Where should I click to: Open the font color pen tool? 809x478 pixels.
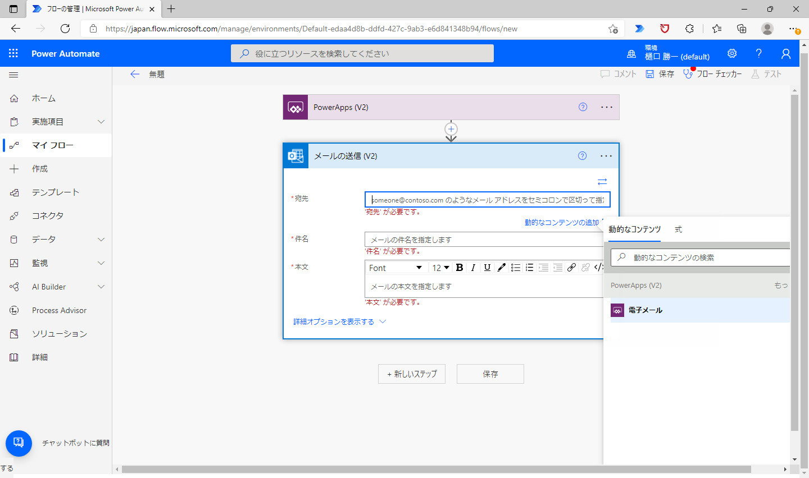point(501,268)
